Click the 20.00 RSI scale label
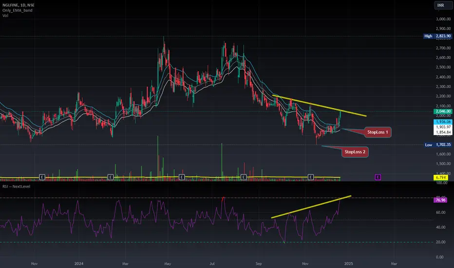Screen dimensions: 454x268 [x=441, y=242]
